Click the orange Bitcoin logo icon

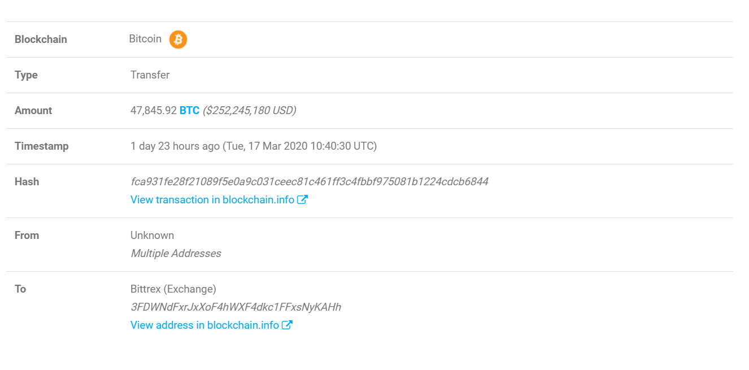coord(178,40)
